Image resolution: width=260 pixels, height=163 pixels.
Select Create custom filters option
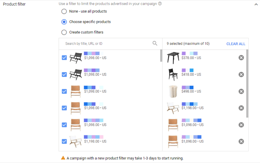(64, 32)
